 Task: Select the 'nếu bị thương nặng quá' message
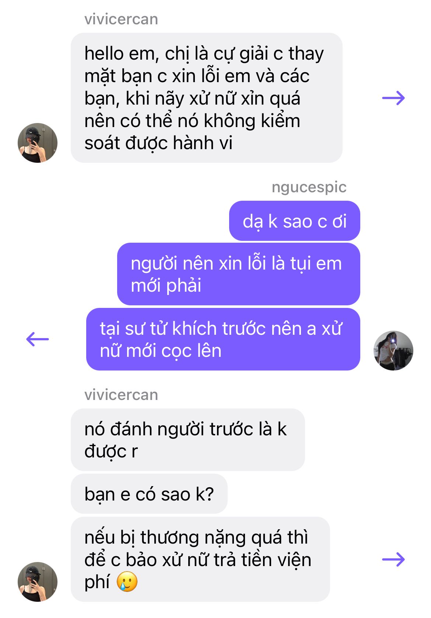pos(200,559)
